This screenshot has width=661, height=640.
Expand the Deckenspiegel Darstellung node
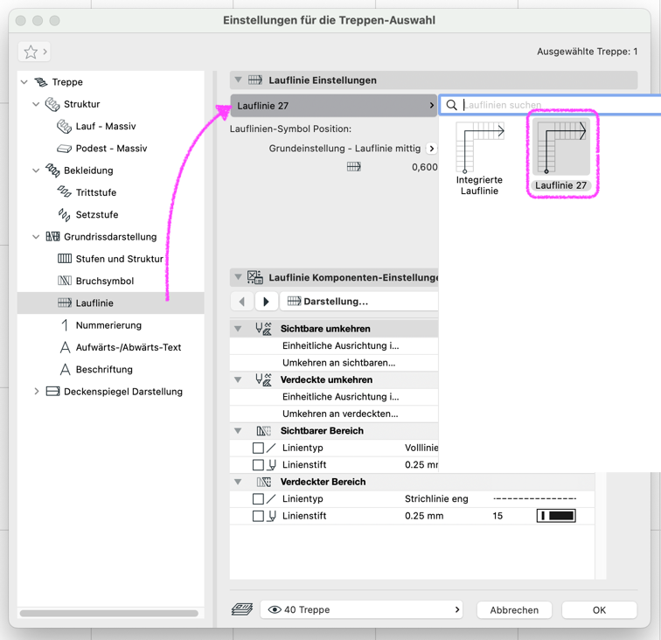pyautogui.click(x=36, y=391)
